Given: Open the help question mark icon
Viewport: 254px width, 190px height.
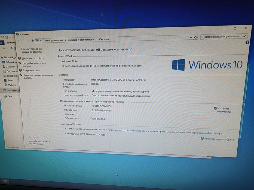Looking at the screenshot, I should click(247, 42).
